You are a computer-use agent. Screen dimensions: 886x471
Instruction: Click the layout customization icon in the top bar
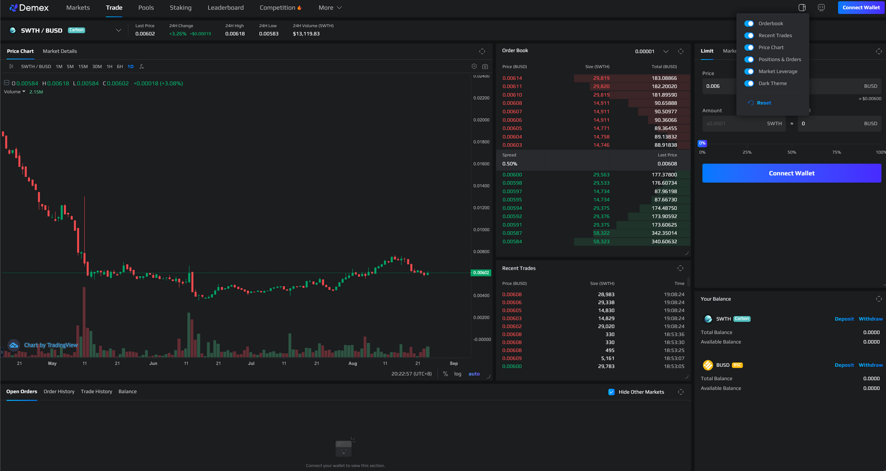click(x=801, y=7)
